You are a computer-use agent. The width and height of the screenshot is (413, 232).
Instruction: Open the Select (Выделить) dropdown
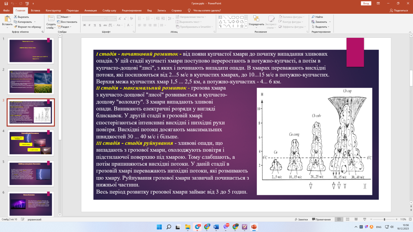tap(321, 26)
